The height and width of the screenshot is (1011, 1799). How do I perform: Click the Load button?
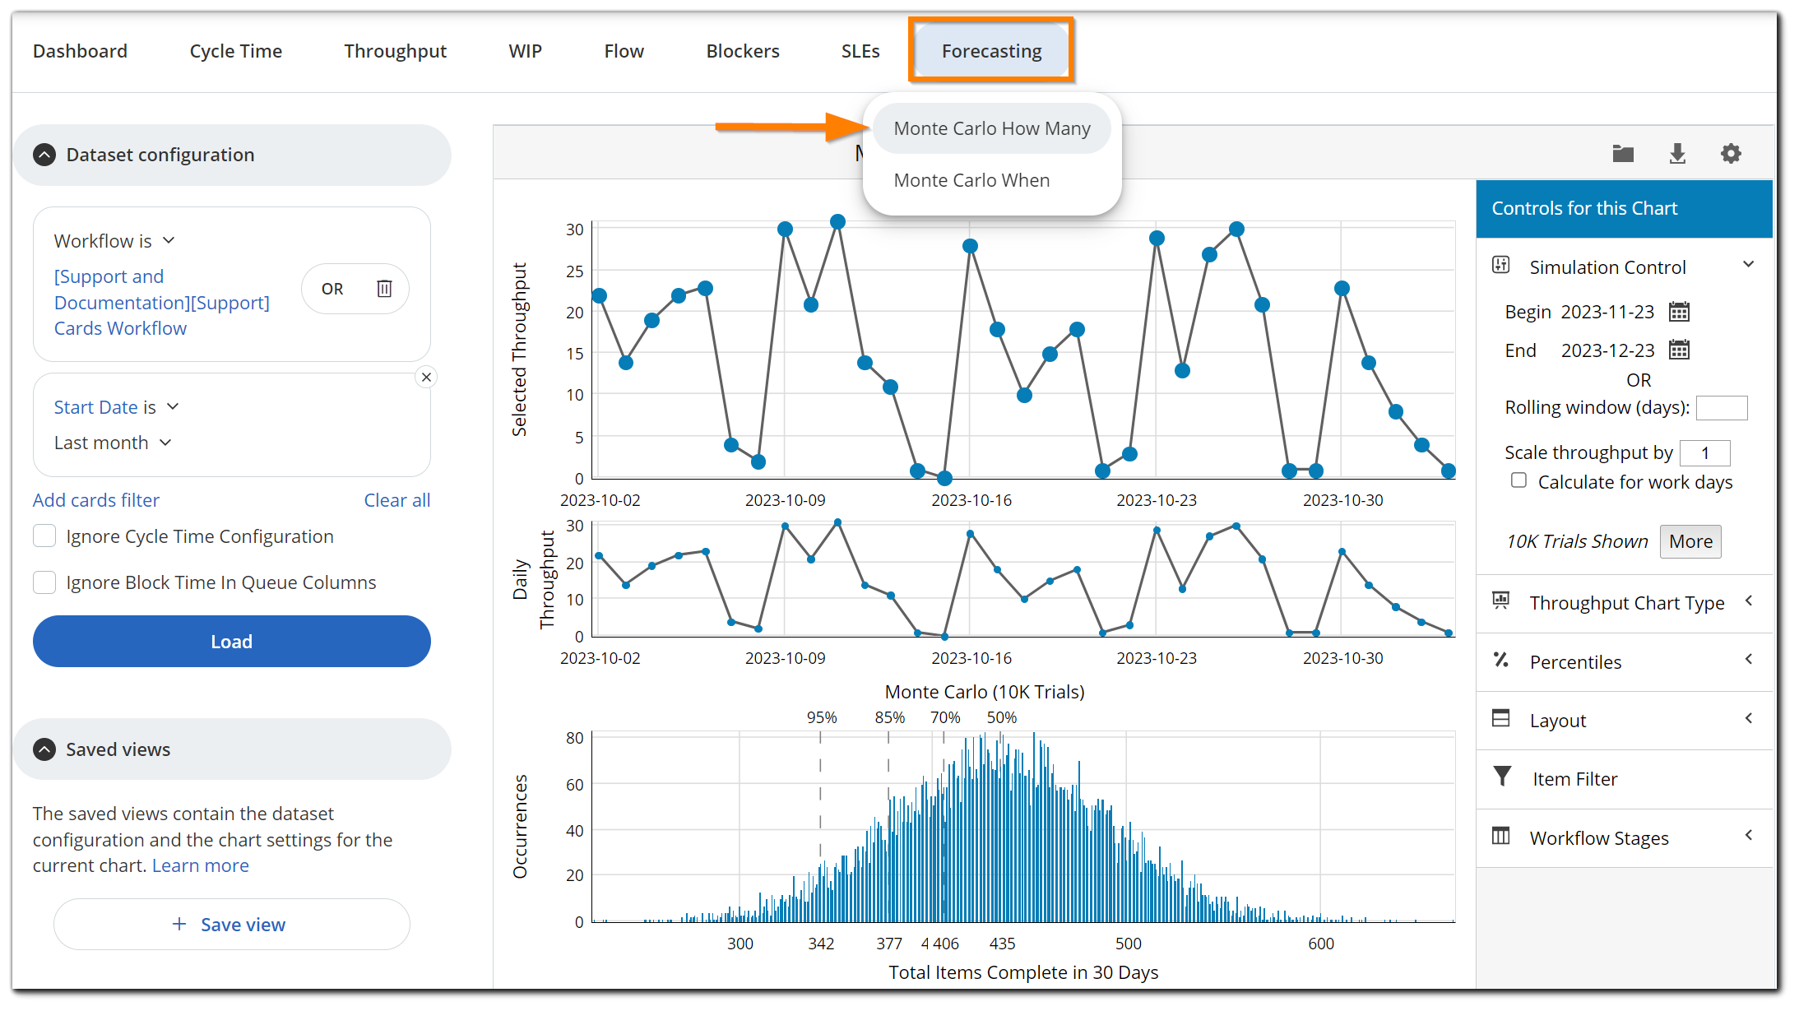click(x=232, y=641)
